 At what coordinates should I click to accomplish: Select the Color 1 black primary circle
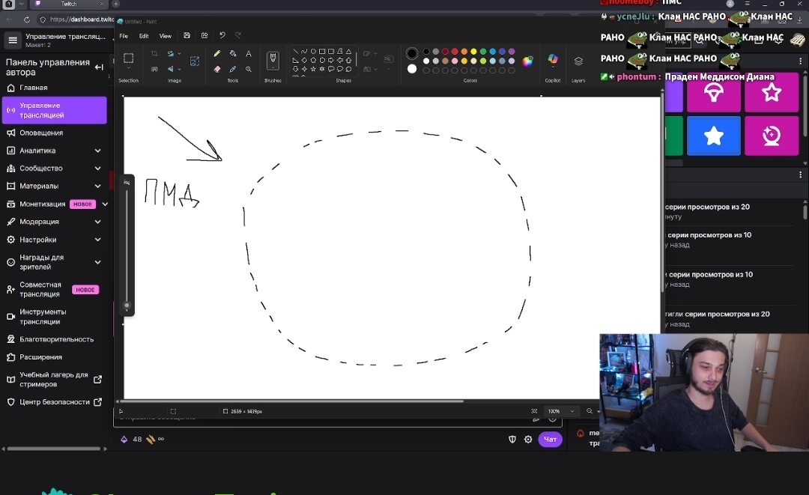[x=412, y=53]
